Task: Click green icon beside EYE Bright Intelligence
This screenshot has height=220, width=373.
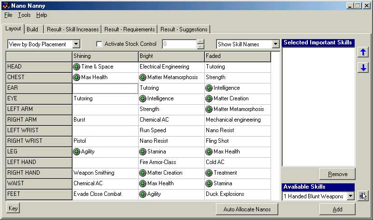Action: (x=143, y=98)
